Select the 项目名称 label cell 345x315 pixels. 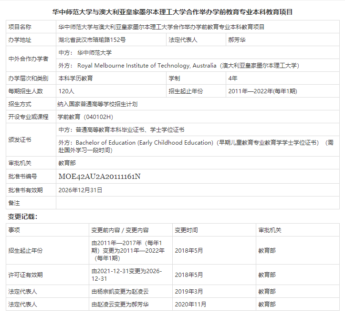[31, 27]
